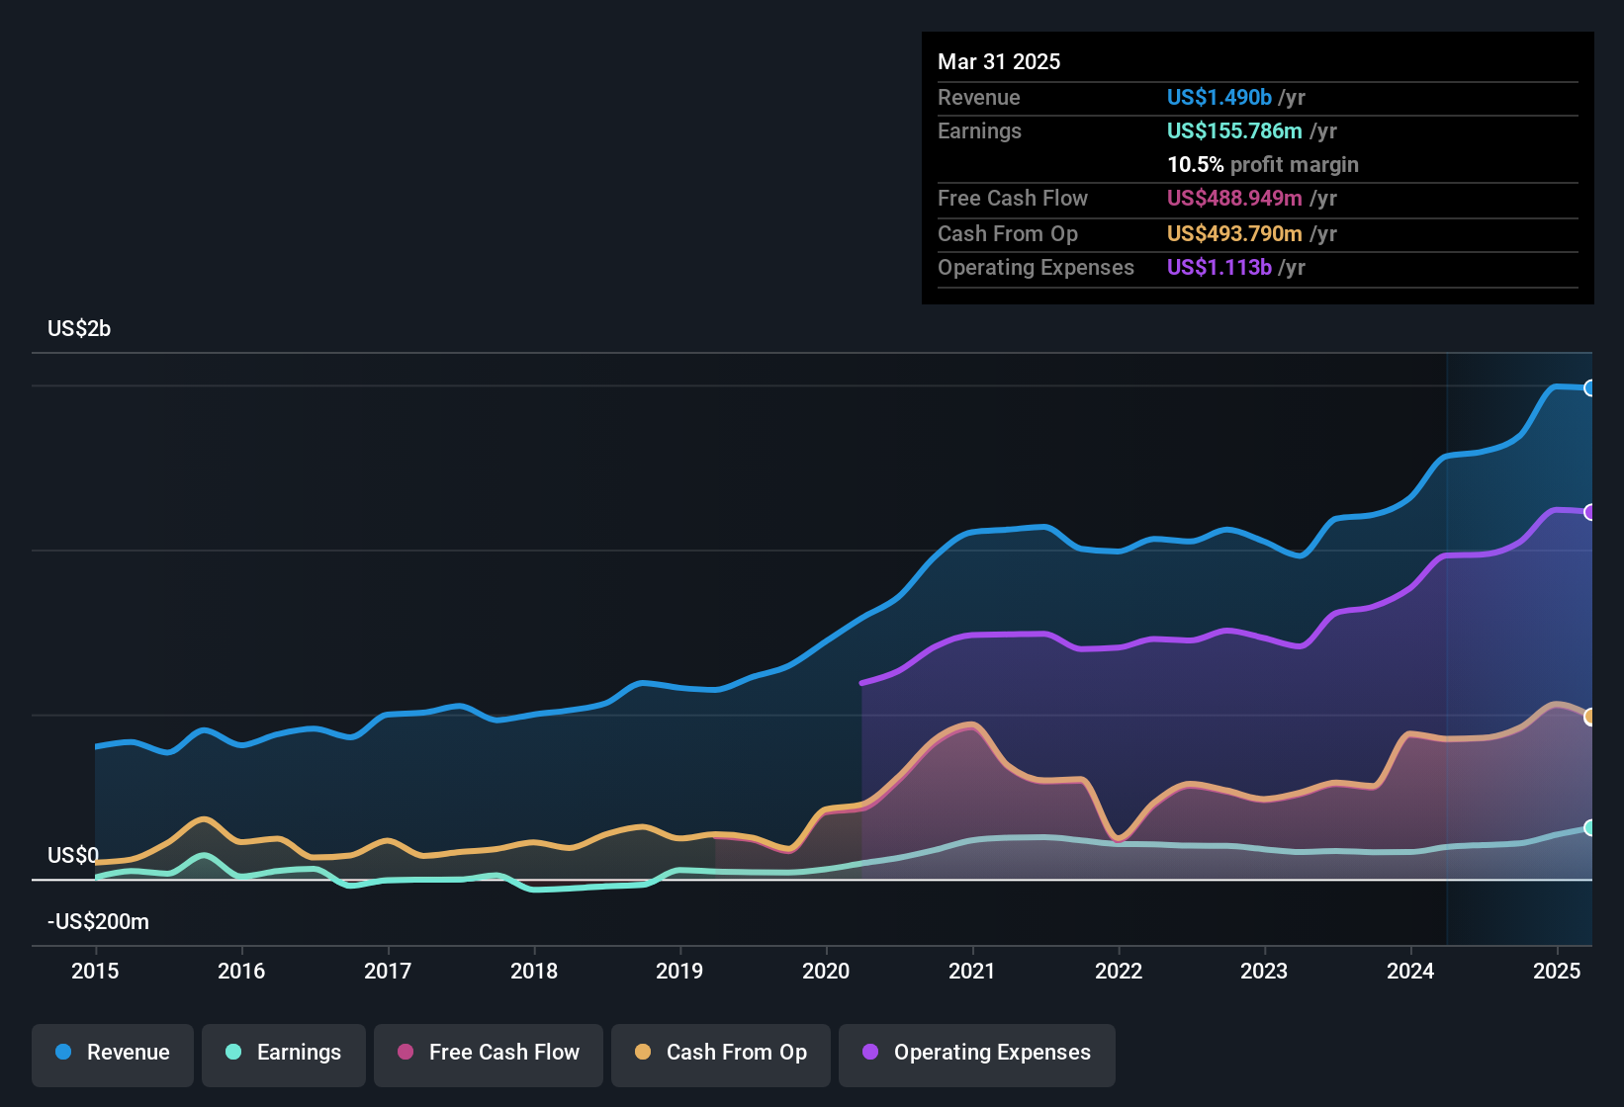
Task: Click the purple Operating Expenses legend dot
Action: [x=870, y=1053]
